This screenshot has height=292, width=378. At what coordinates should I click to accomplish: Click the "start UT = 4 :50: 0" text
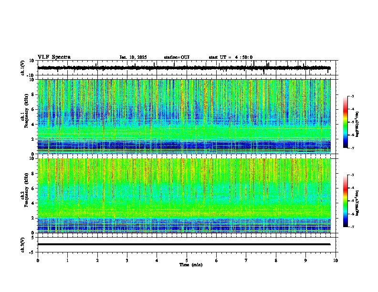(x=231, y=57)
